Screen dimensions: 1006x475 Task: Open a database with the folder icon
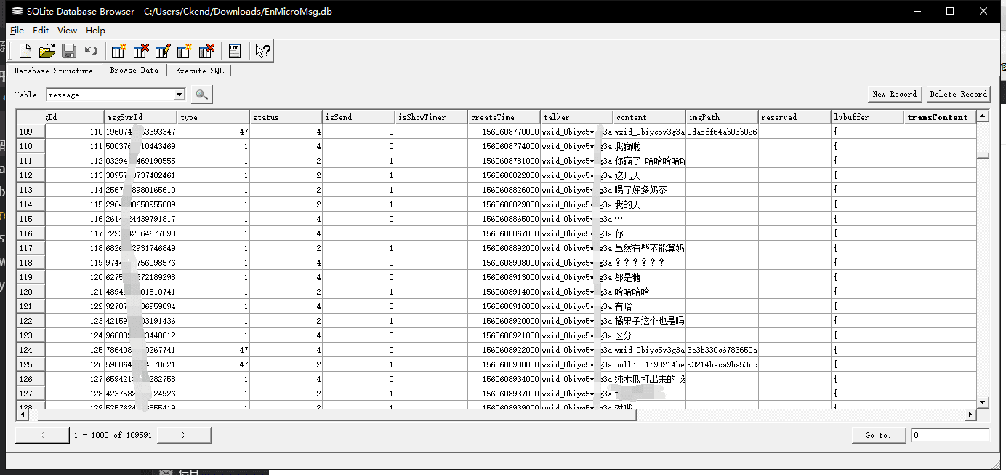pos(47,51)
